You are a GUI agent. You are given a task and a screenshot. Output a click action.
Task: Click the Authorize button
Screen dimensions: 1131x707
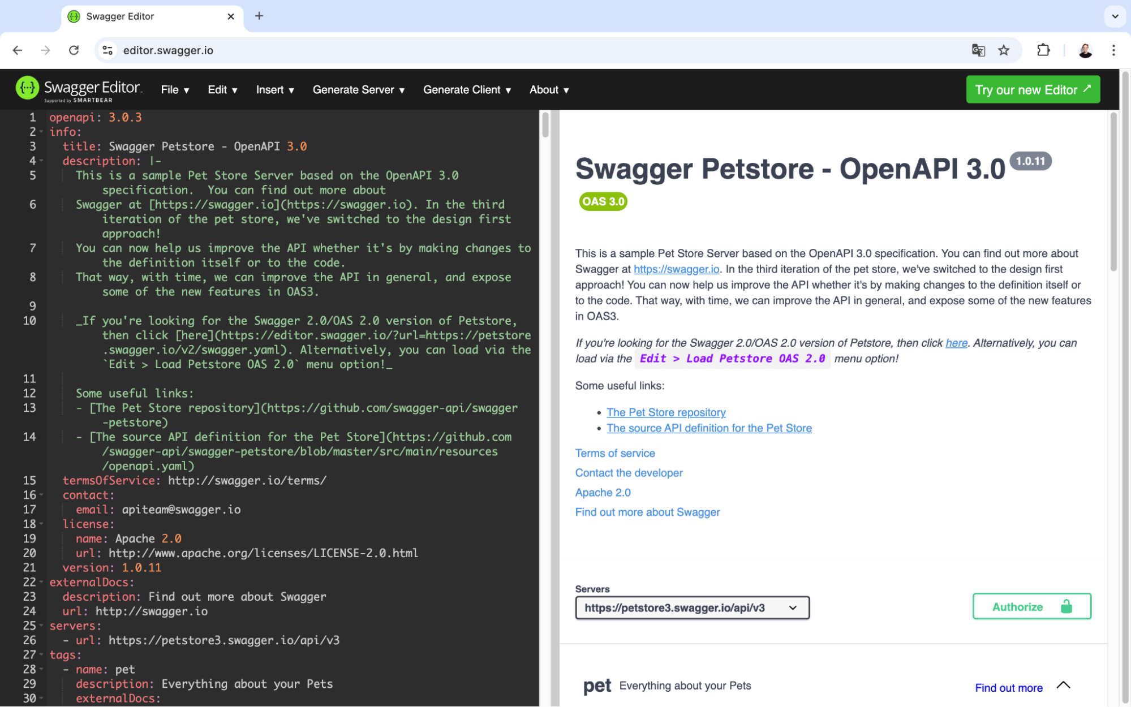(x=1017, y=606)
